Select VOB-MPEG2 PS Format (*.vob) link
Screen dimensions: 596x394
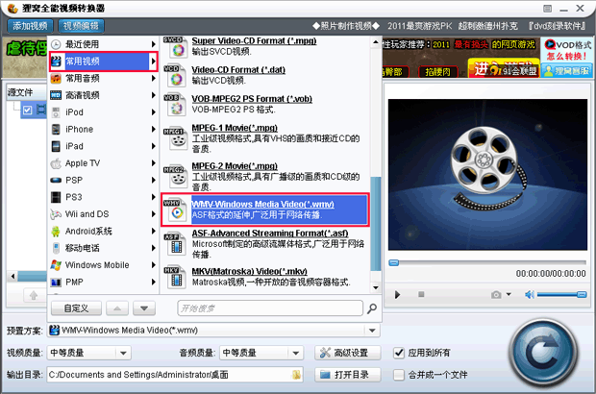point(252,99)
